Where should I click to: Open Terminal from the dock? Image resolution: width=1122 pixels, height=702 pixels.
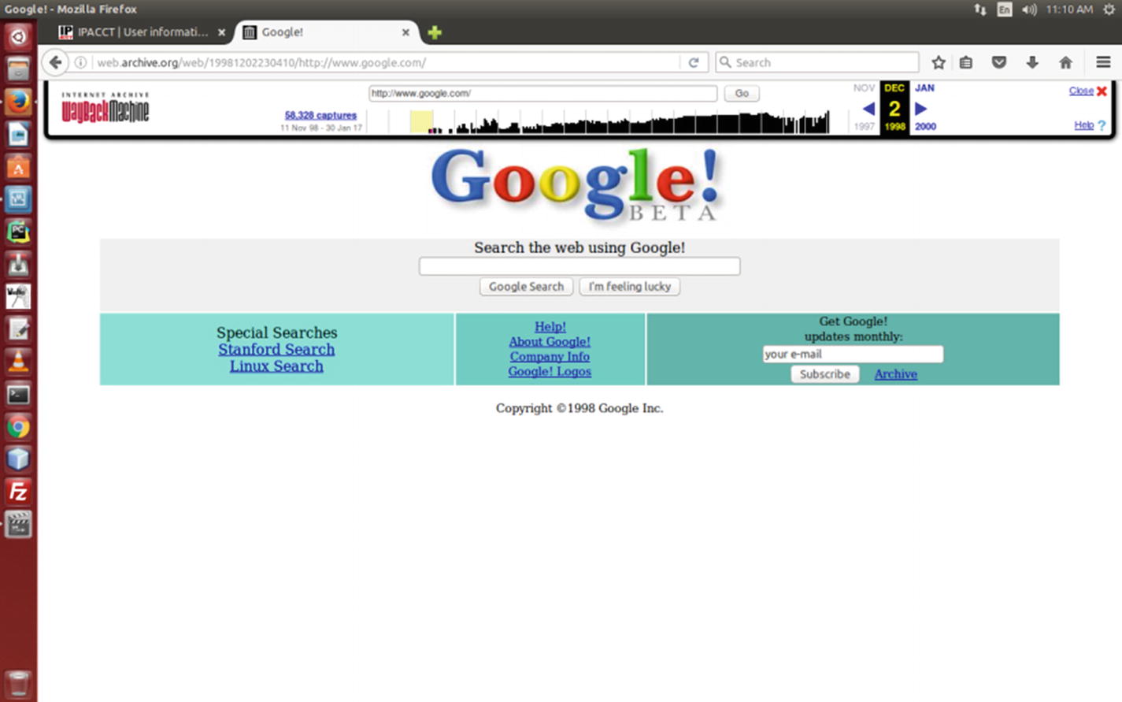coord(18,394)
